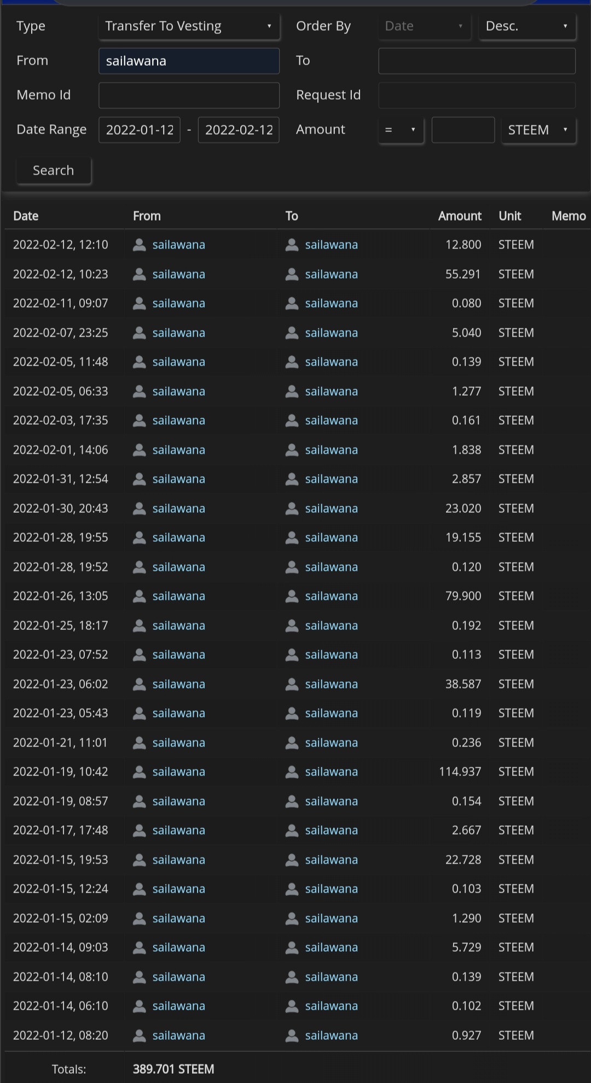Focus the From field containing sailawana

(189, 61)
